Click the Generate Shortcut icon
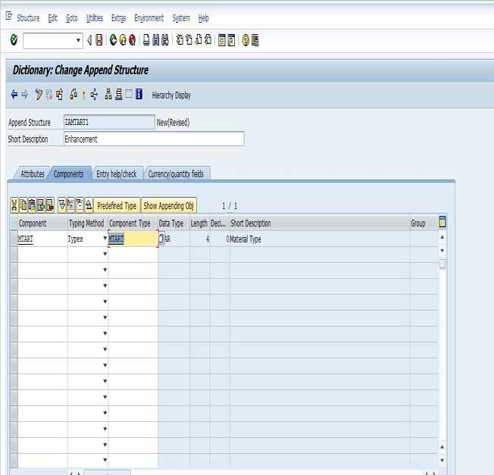494x475 pixels. pyautogui.click(x=231, y=40)
